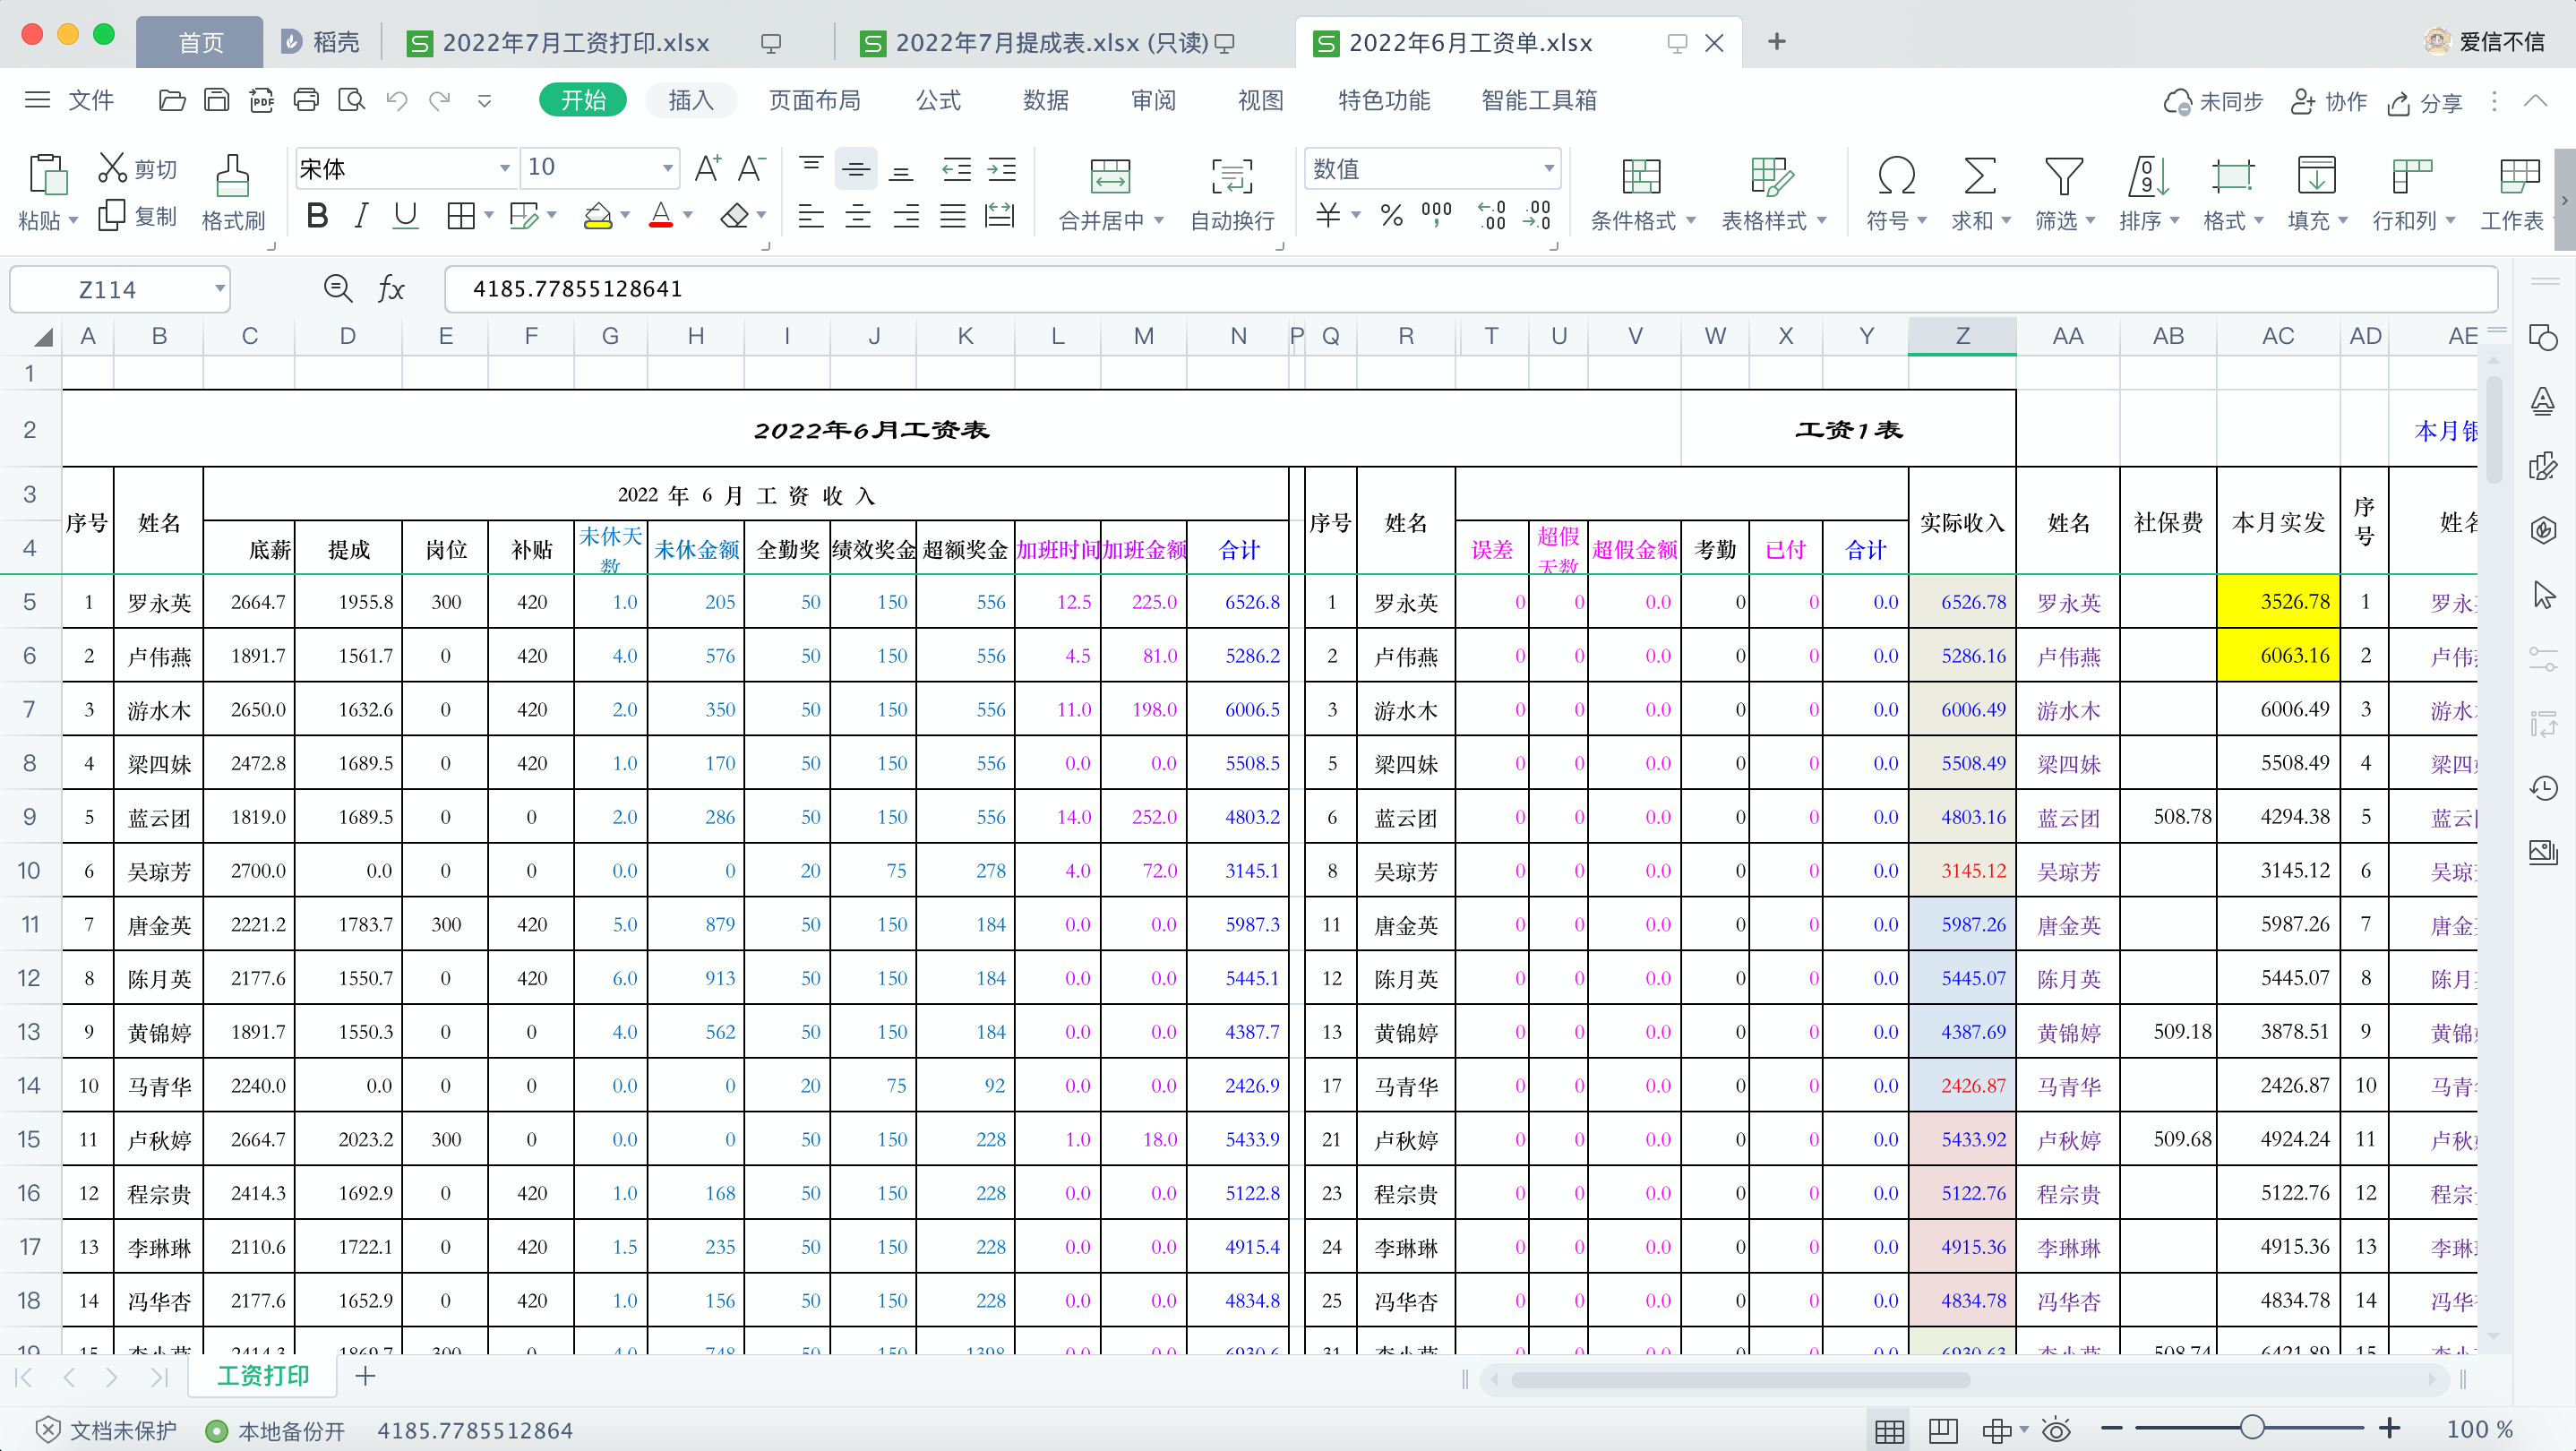Image resolution: width=2576 pixels, height=1451 pixels.
Task: Click the 协作 collaborate button
Action: click(2329, 102)
